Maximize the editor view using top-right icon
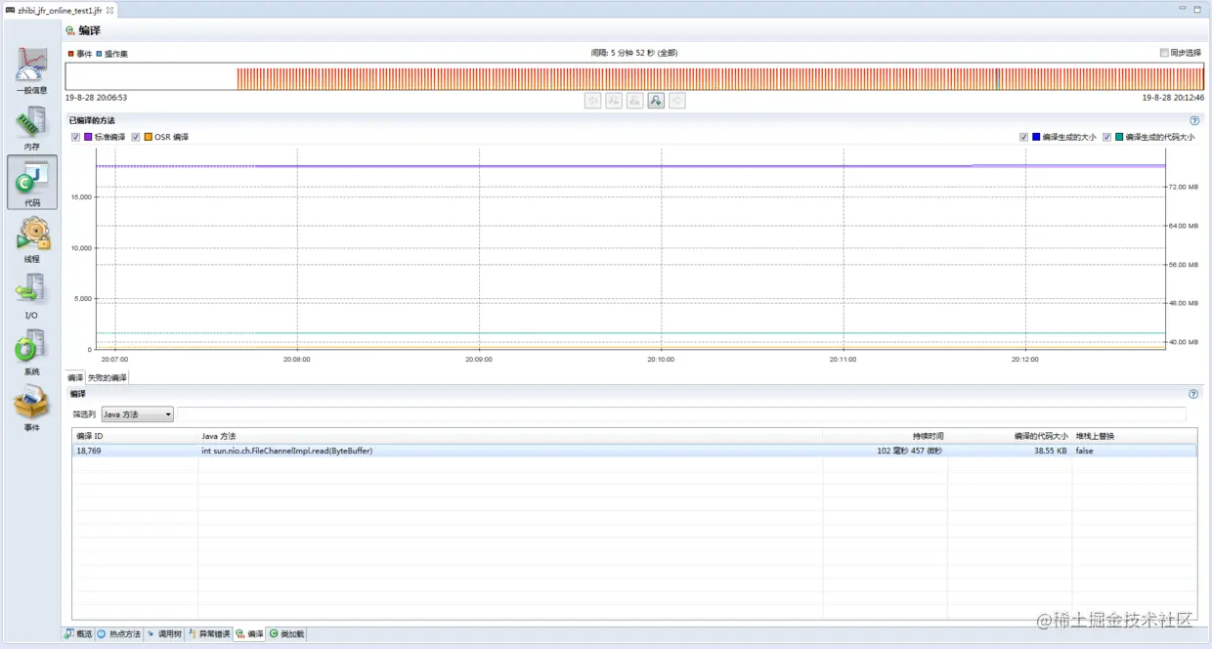This screenshot has width=1212, height=649. [1196, 8]
